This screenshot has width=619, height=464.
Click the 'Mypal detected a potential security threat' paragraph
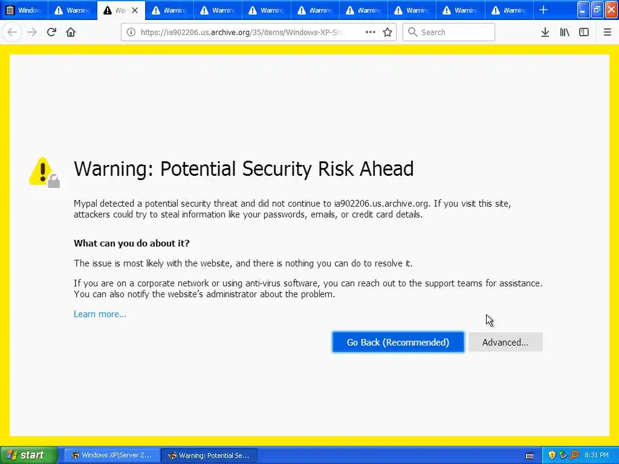click(x=292, y=209)
